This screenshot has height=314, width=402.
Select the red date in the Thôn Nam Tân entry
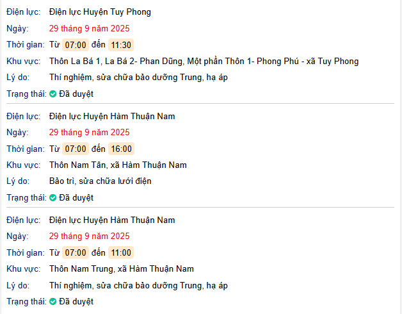click(x=89, y=133)
